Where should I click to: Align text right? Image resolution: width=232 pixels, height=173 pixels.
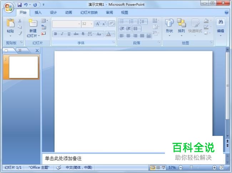click(x=135, y=36)
